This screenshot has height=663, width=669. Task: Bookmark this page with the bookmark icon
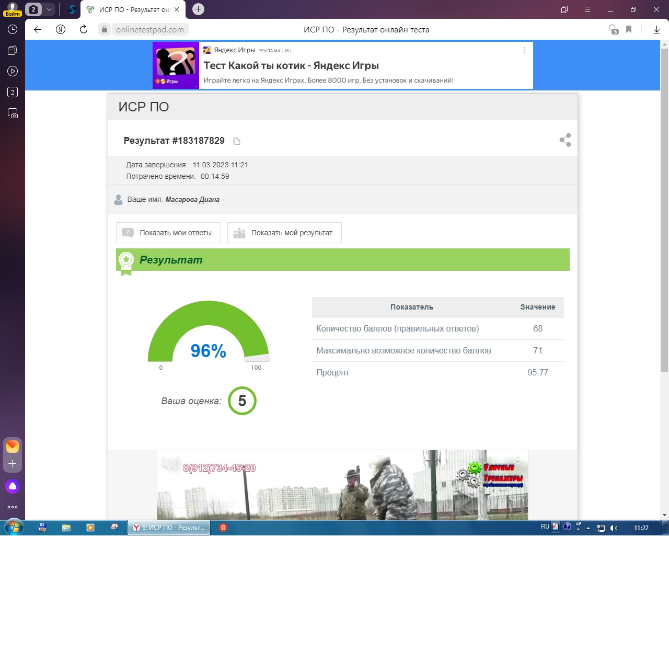pyautogui.click(x=629, y=29)
